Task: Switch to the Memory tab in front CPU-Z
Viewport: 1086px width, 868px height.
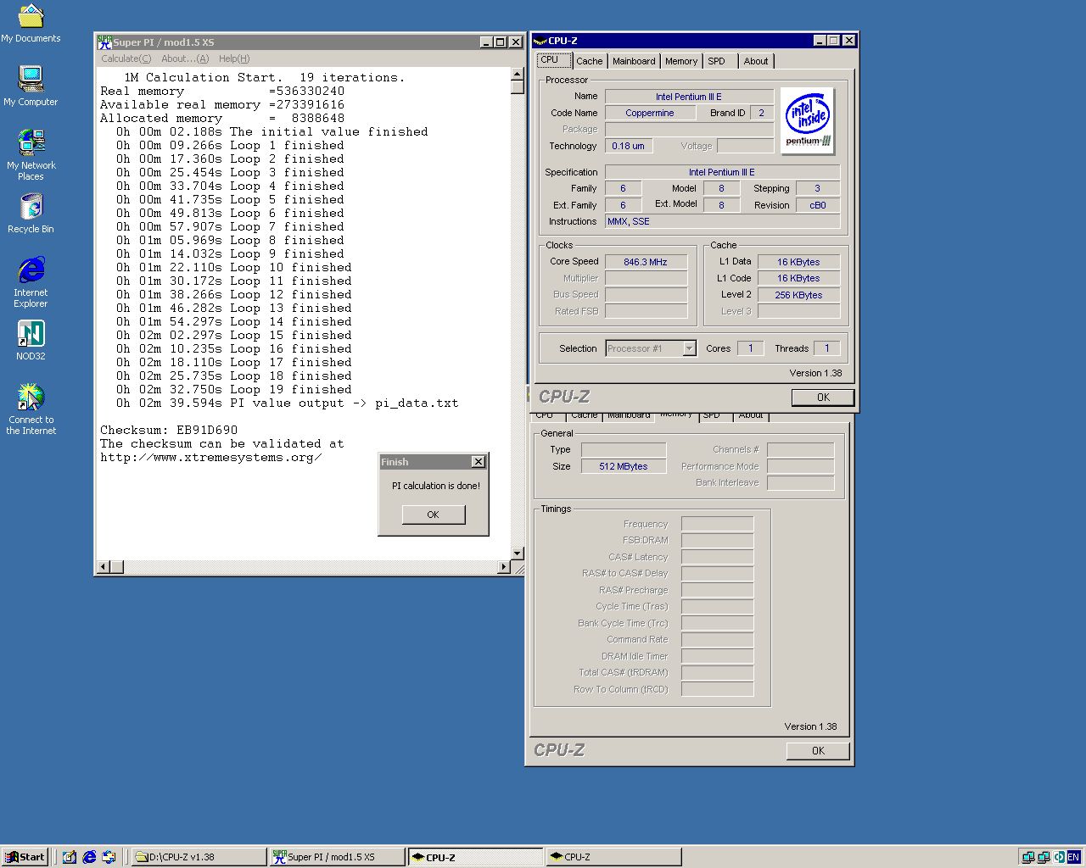Action: pos(681,61)
